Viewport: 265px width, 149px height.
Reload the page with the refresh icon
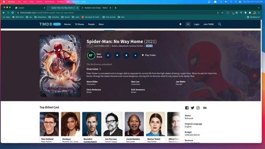pos(12,13)
